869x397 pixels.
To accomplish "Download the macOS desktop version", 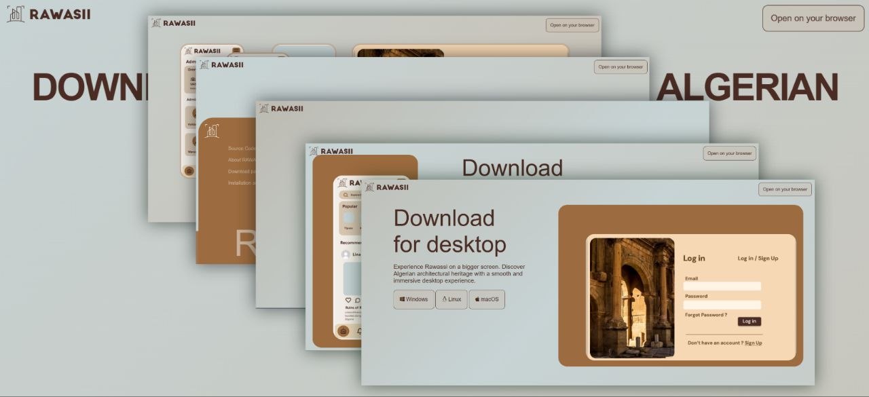I will [487, 299].
